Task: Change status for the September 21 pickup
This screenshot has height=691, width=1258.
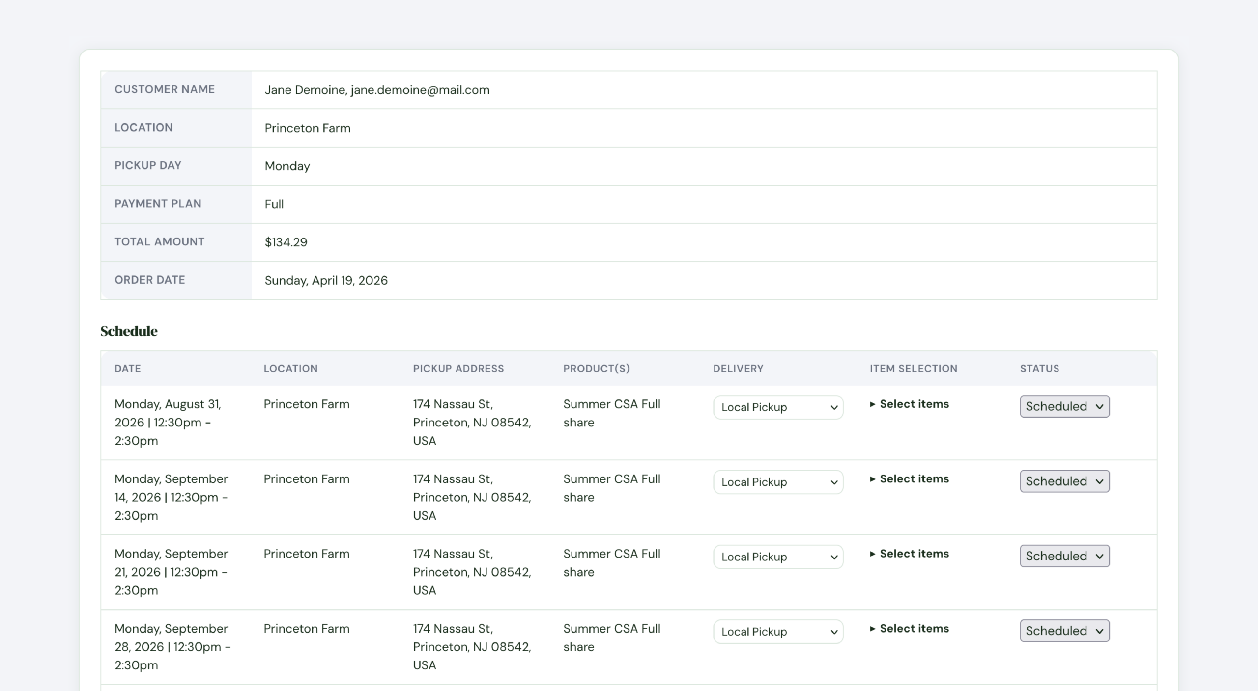Action: click(x=1064, y=556)
